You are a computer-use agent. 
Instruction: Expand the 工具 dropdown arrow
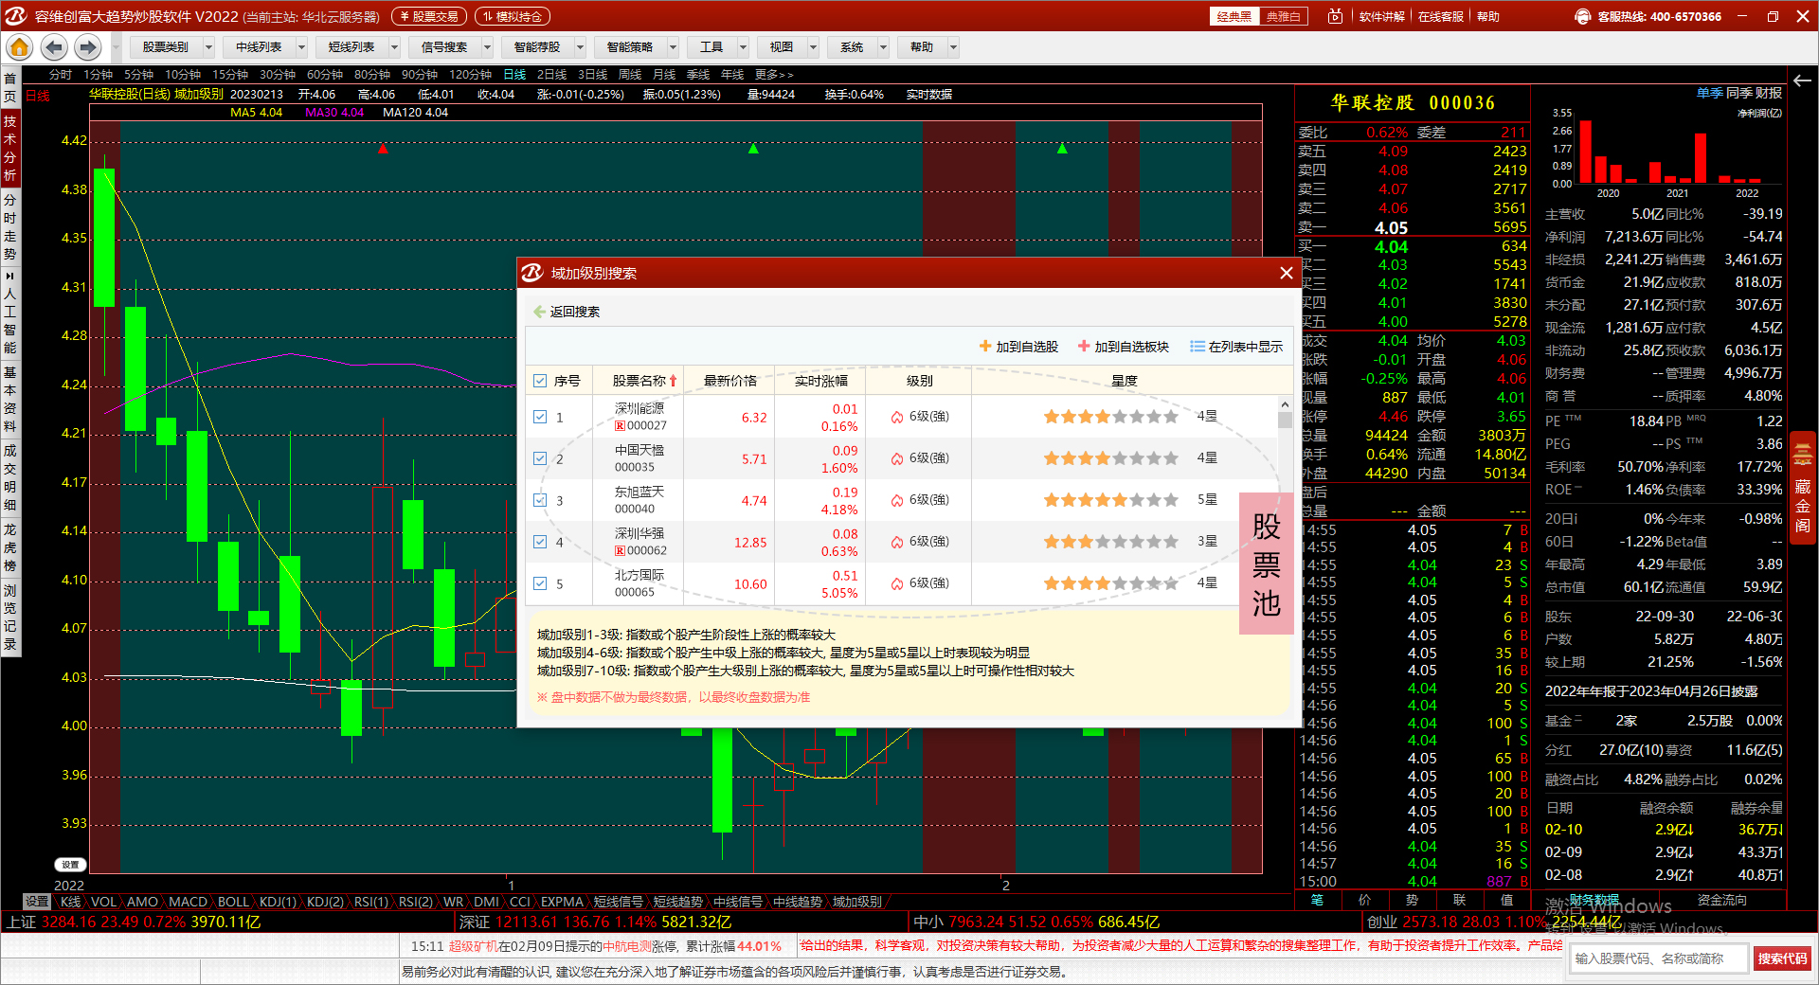[743, 46]
